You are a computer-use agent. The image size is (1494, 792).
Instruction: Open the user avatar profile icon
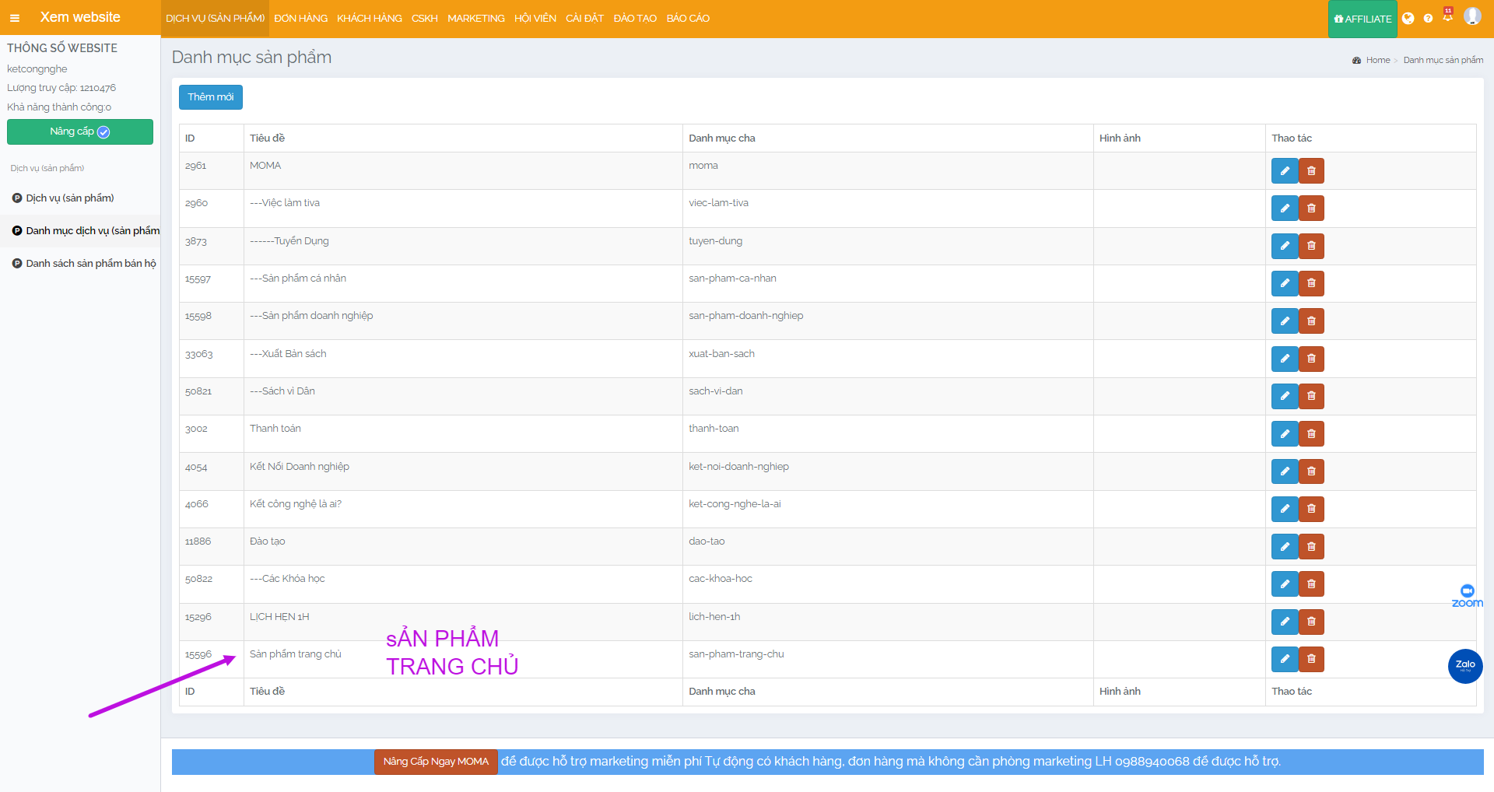[x=1471, y=16]
